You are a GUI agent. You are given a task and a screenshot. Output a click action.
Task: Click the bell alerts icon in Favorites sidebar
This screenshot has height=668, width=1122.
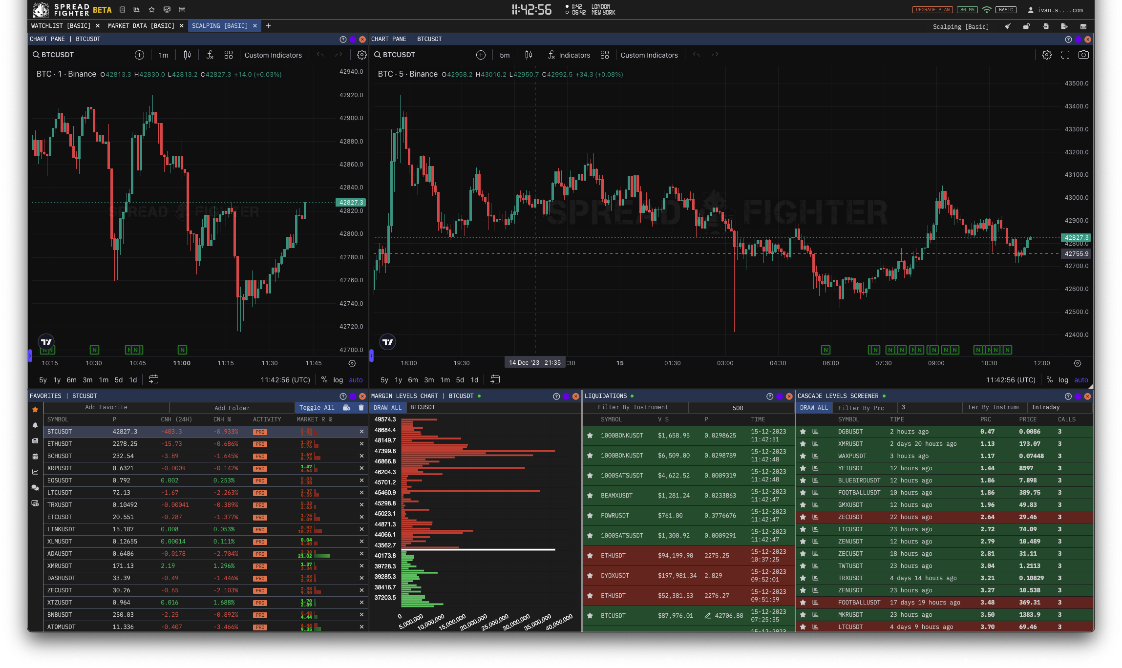click(35, 425)
